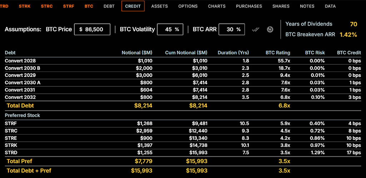Open the ASSETS tab
The image size is (366, 178).
[x=159, y=6]
